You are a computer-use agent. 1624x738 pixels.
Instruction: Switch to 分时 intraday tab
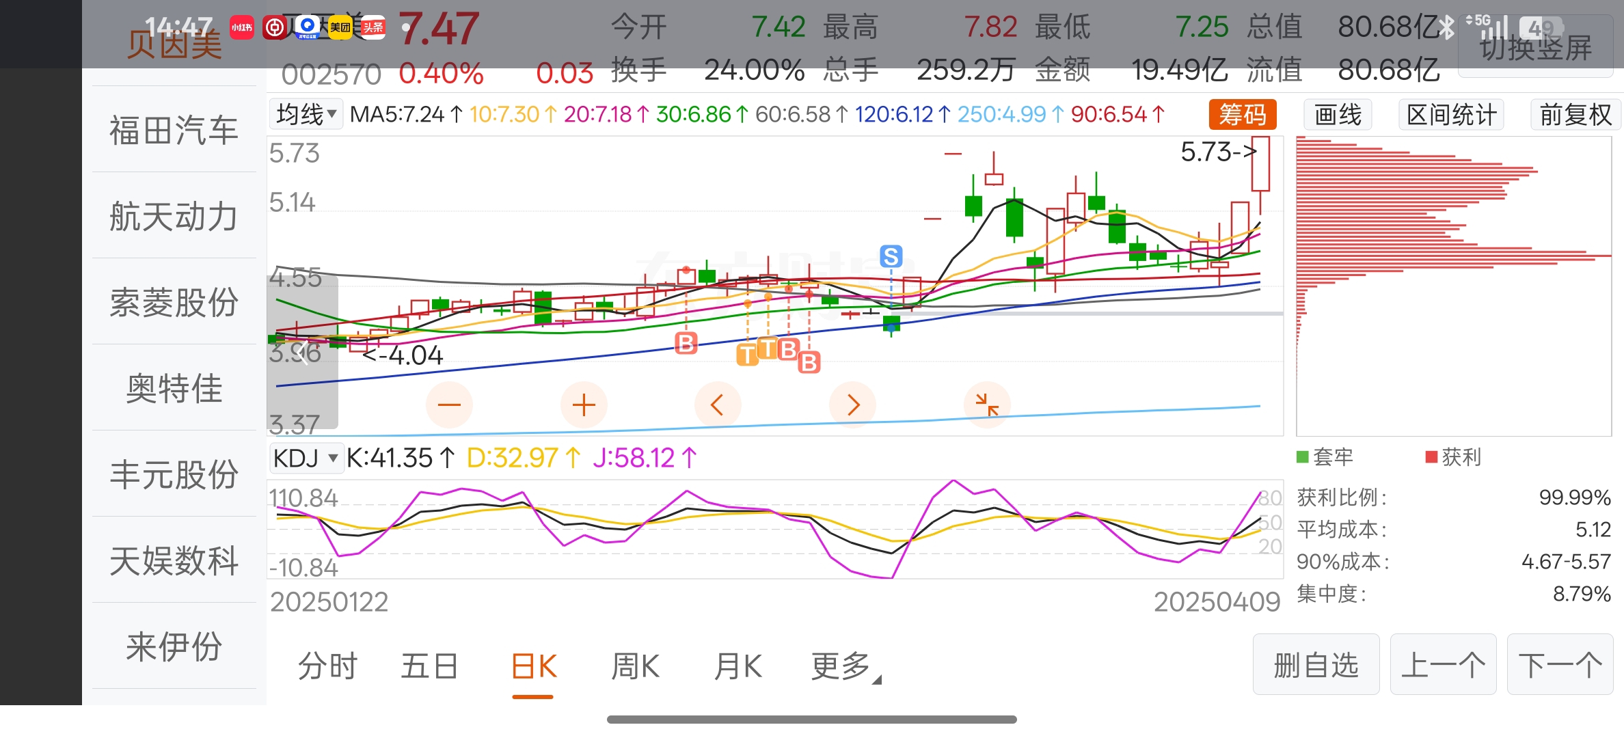327,666
